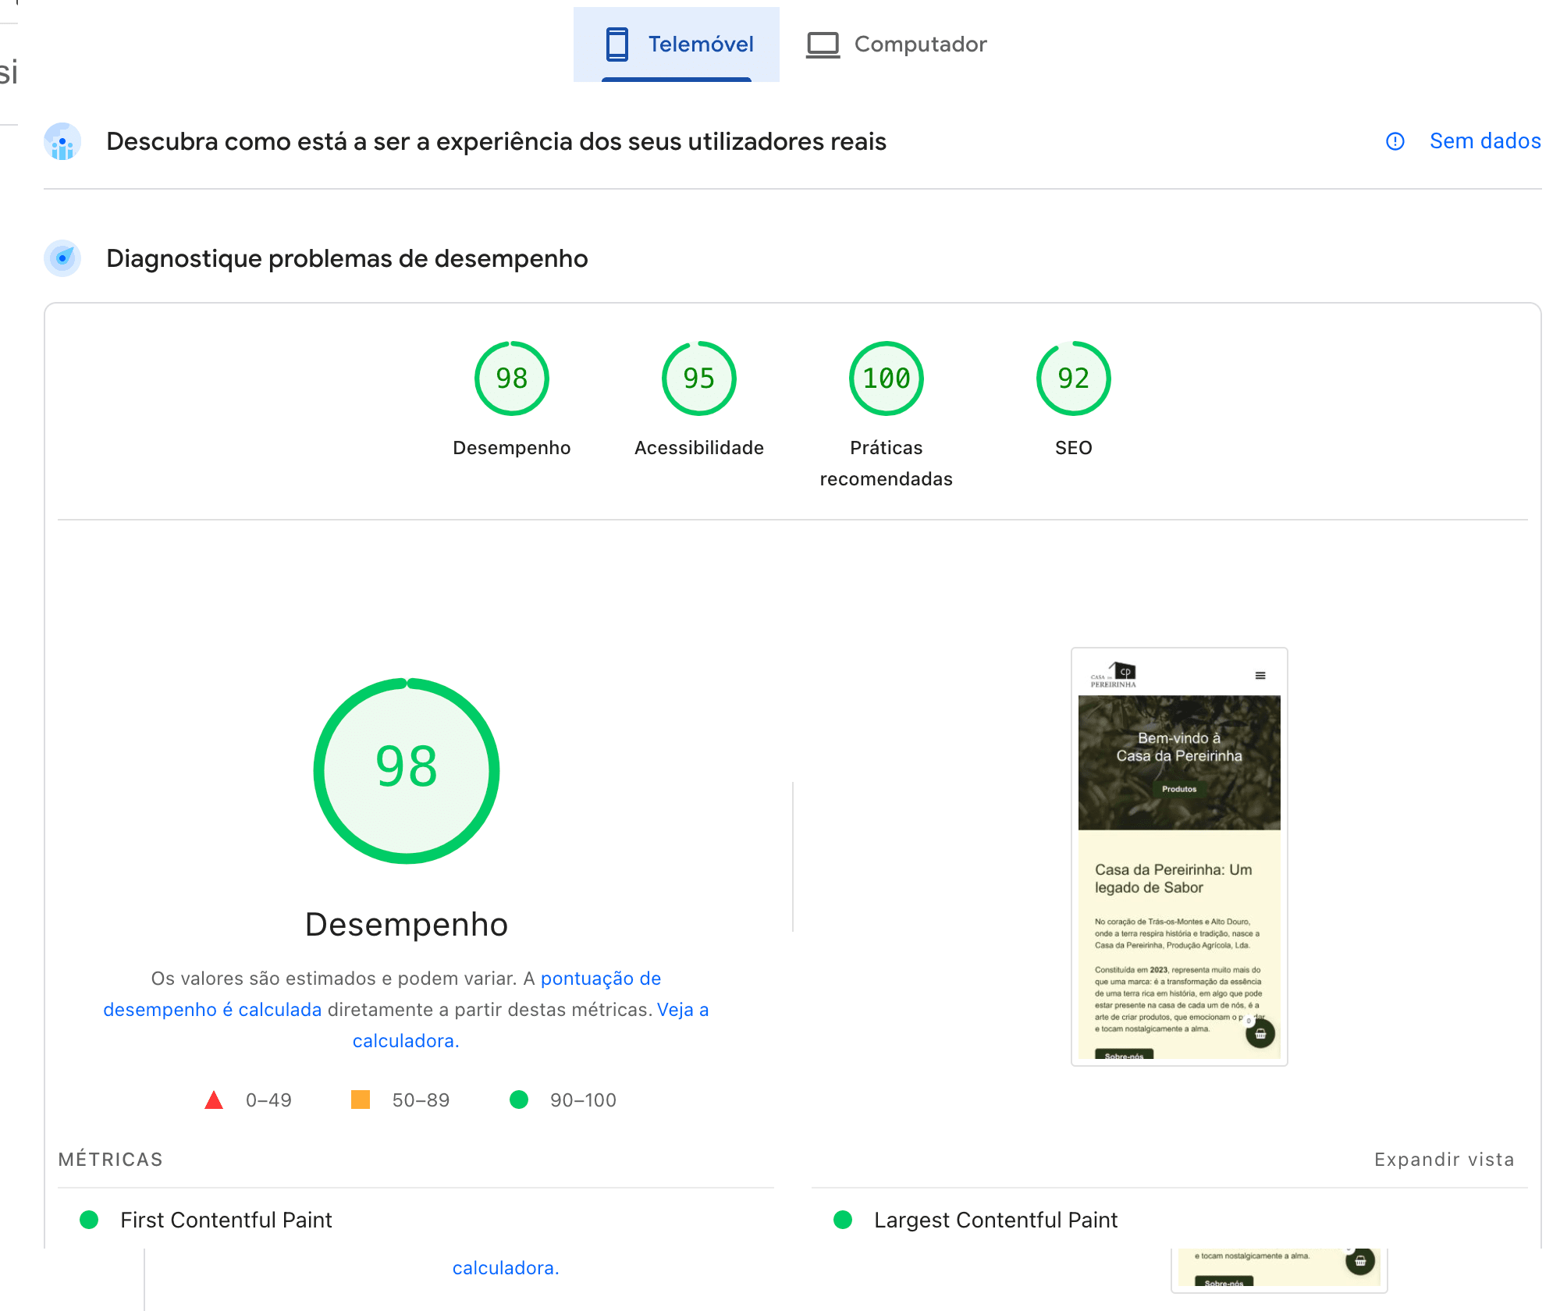Select the Desempenho 98 score gauge
Image resolution: width=1560 pixels, height=1311 pixels.
point(511,378)
